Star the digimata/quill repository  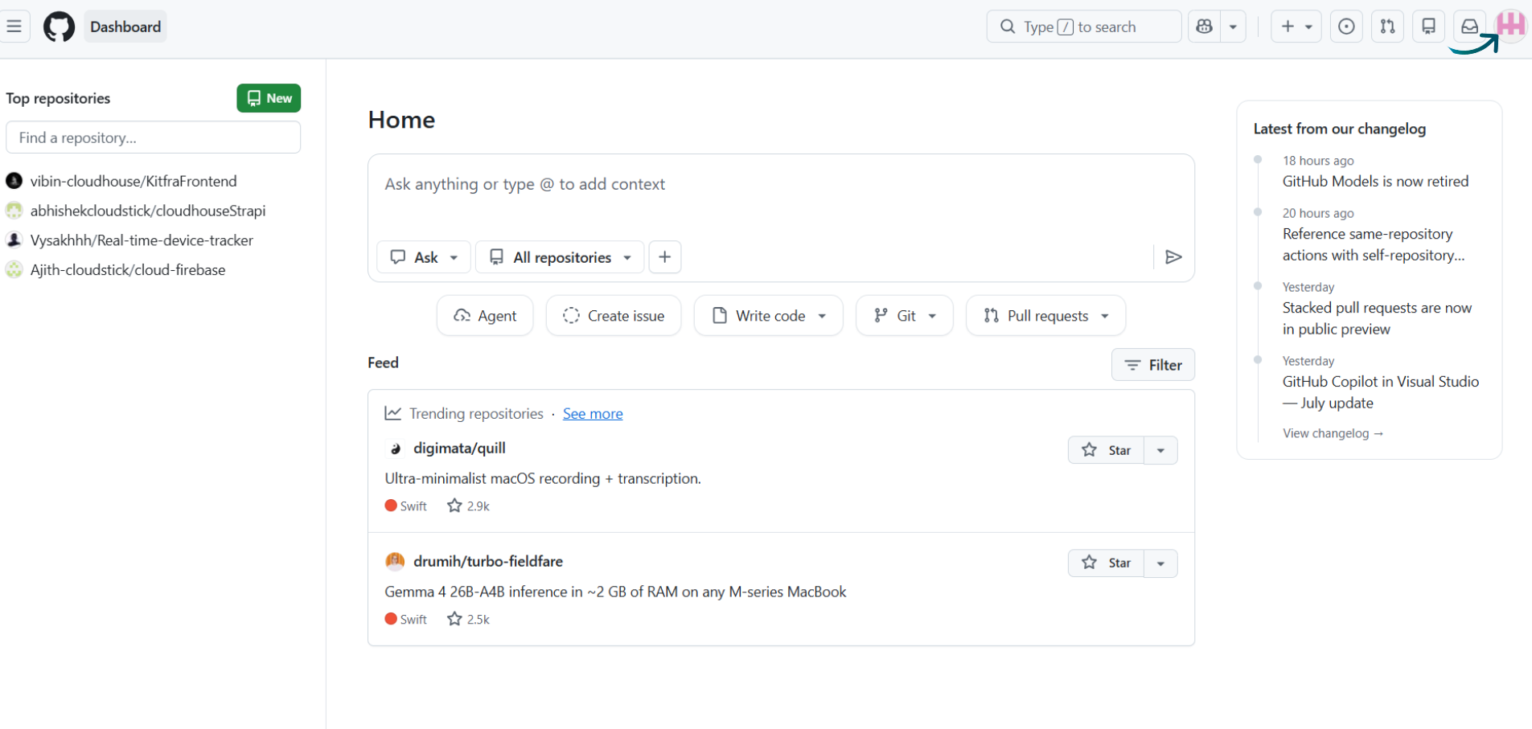1106,450
